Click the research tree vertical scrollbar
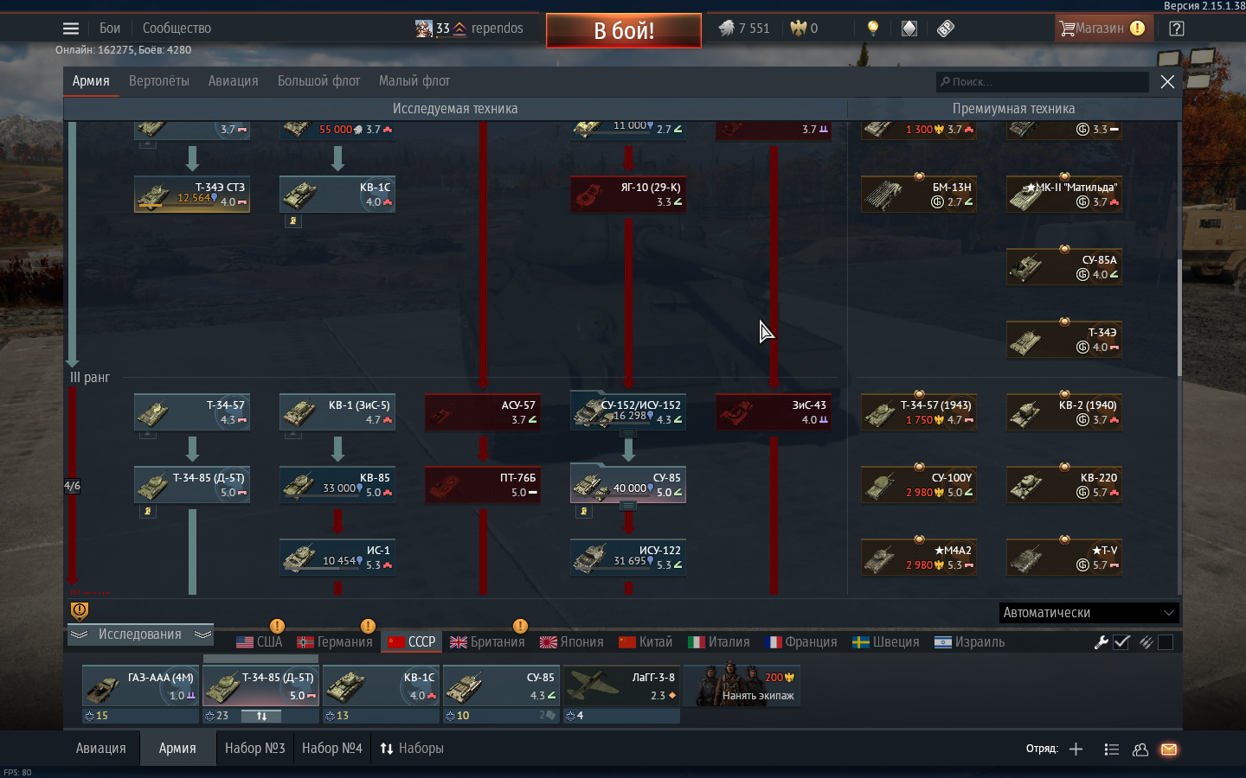Screen dimensions: 1246x778 [1179, 316]
